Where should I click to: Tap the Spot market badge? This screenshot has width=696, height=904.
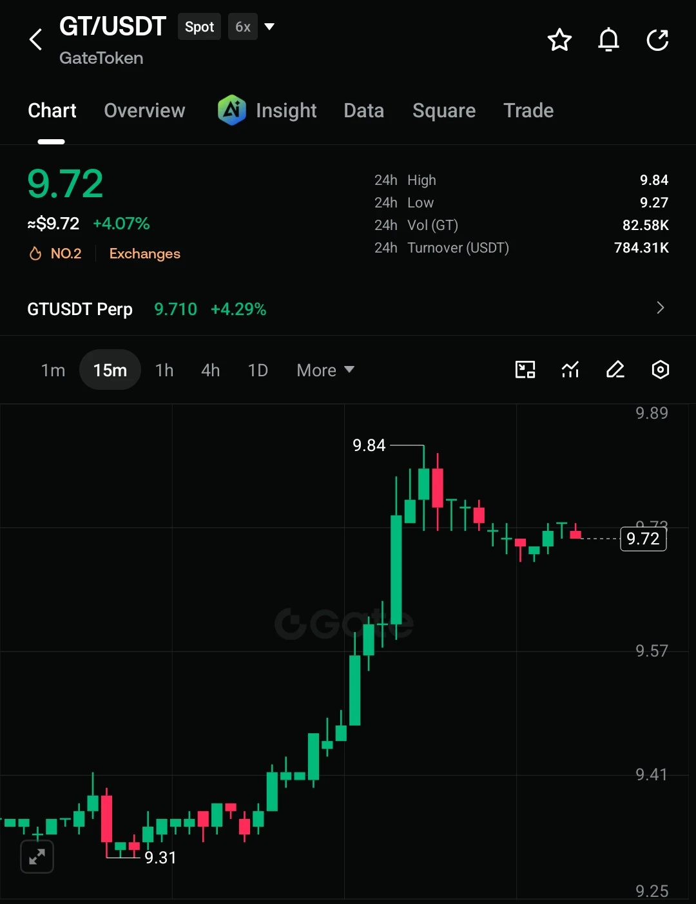pyautogui.click(x=199, y=27)
